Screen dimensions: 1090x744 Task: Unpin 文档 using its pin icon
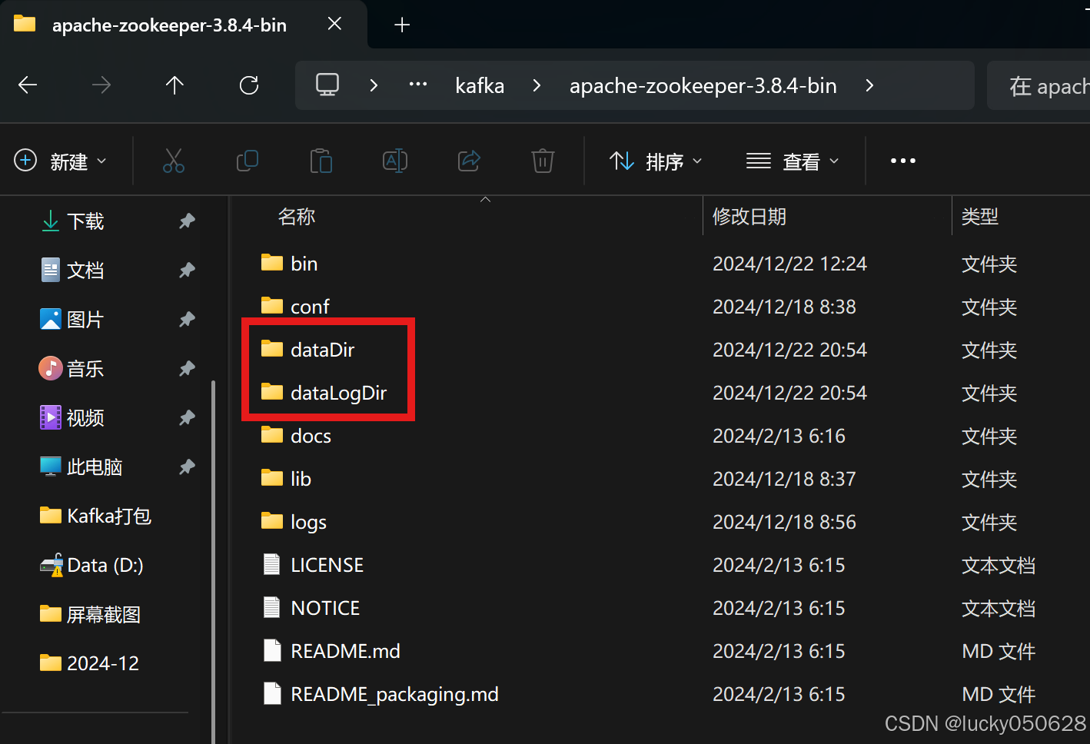(x=187, y=271)
